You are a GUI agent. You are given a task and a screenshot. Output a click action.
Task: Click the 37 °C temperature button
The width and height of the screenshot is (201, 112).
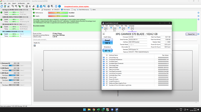(x=107, y=51)
